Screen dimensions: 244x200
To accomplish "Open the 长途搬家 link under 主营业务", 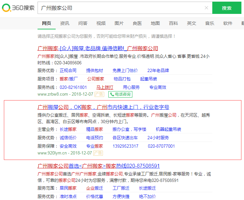I will pos(68,129).
